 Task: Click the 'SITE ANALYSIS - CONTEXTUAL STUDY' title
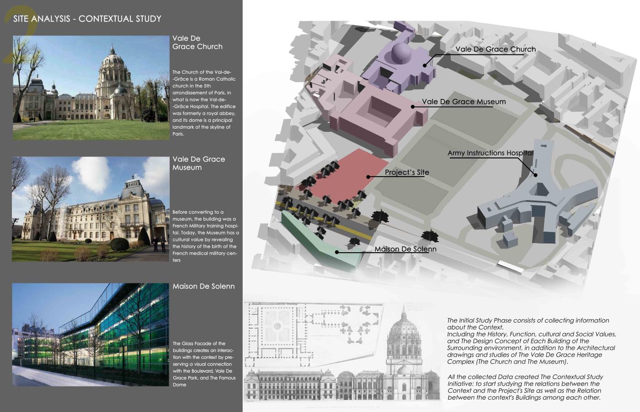pos(87,19)
